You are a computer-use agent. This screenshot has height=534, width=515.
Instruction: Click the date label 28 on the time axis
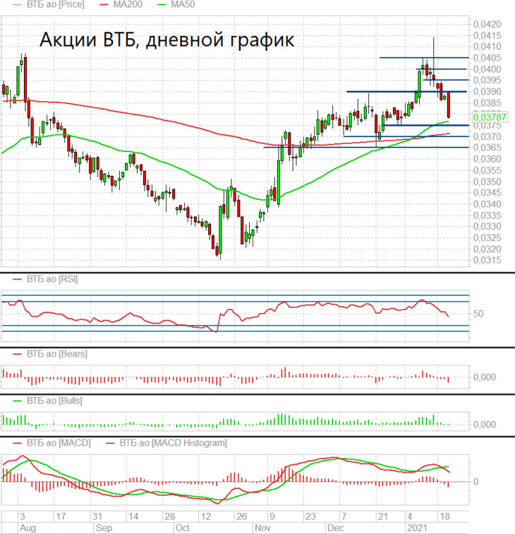click(x=170, y=516)
